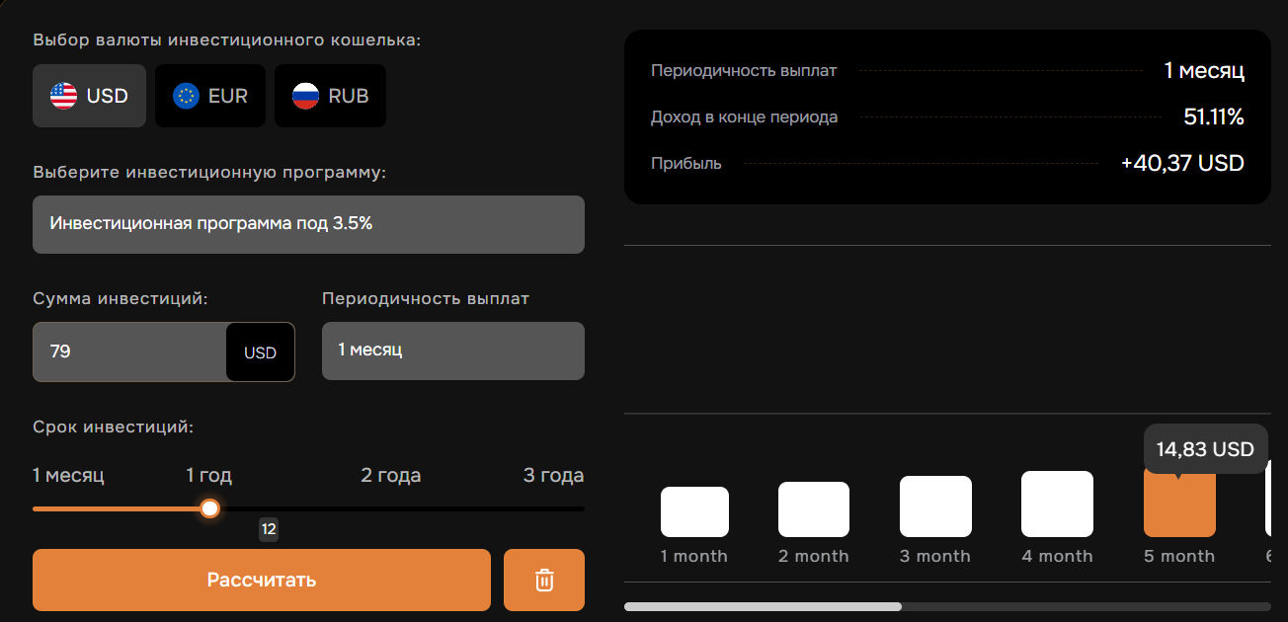
Task: Click the US flag icon
Action: coord(64,96)
